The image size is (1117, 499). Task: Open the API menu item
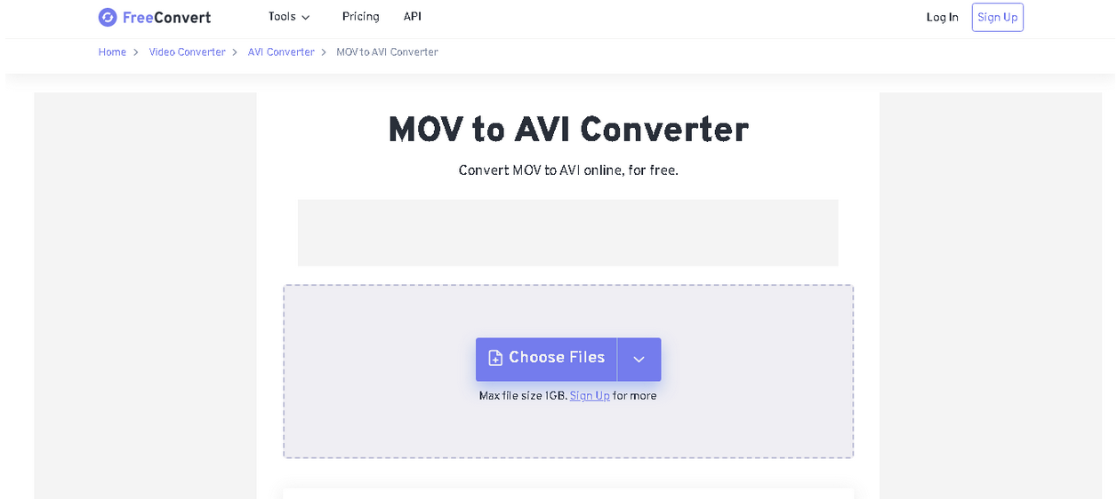pyautogui.click(x=413, y=17)
